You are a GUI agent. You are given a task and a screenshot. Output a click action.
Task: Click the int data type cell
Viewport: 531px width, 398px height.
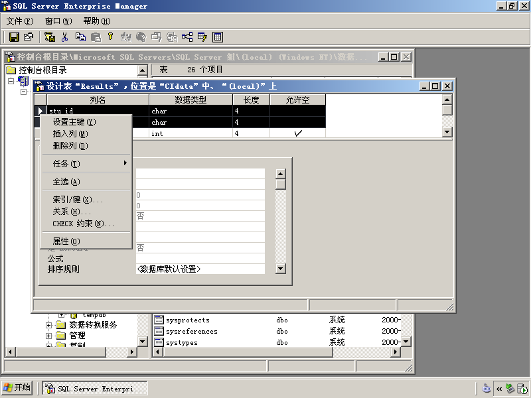pyautogui.click(x=190, y=133)
